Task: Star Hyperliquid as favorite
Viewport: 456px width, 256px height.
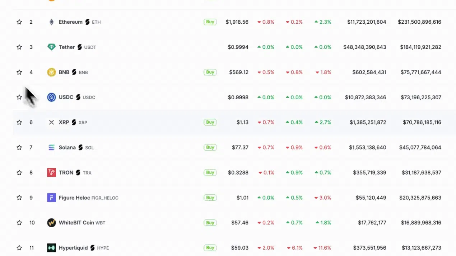Action: coord(19,248)
